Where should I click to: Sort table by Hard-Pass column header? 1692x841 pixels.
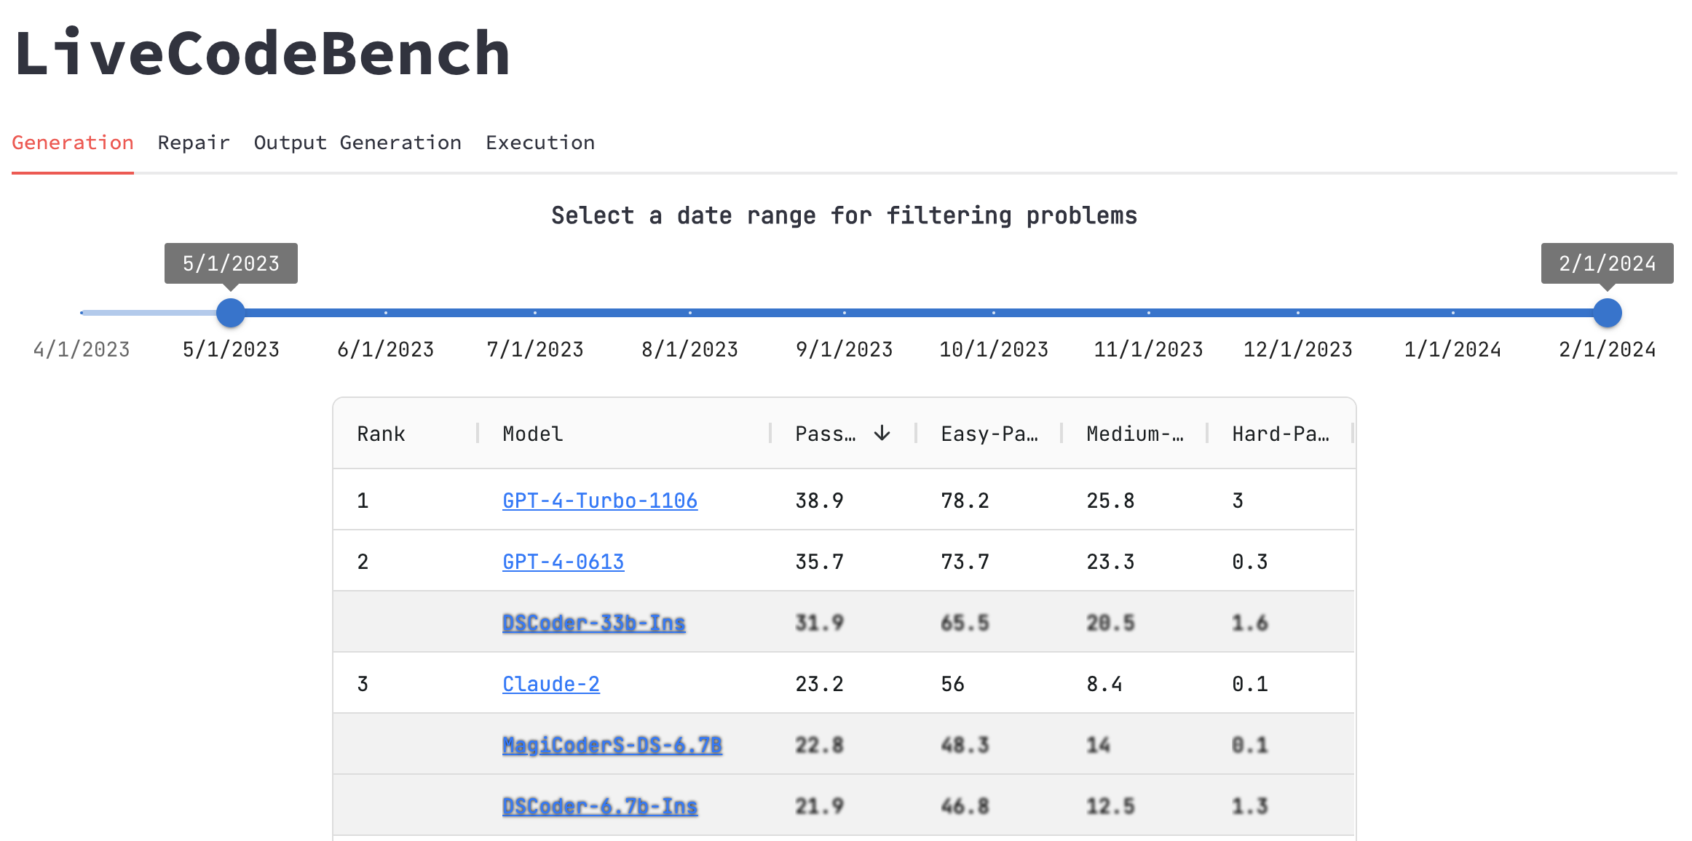click(1280, 434)
